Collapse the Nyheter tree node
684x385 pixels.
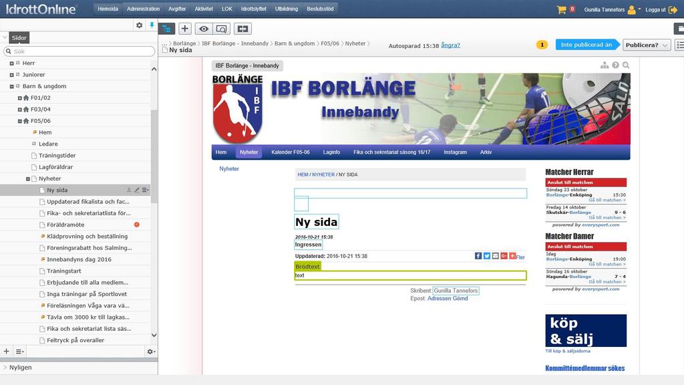click(x=28, y=179)
